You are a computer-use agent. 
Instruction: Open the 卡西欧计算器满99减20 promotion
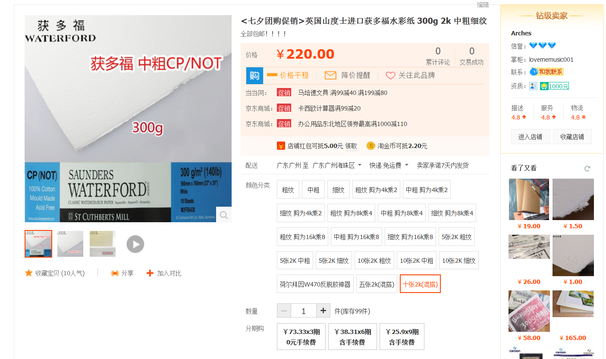(x=329, y=108)
